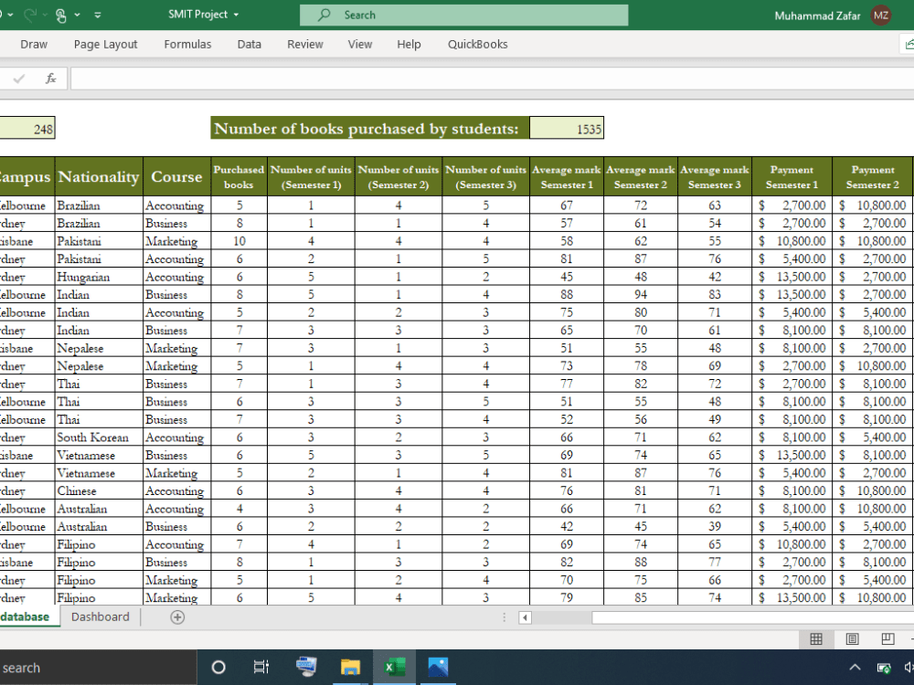The height and width of the screenshot is (685, 914).
Task: Open File Explorer from the taskbar
Action: (350, 667)
